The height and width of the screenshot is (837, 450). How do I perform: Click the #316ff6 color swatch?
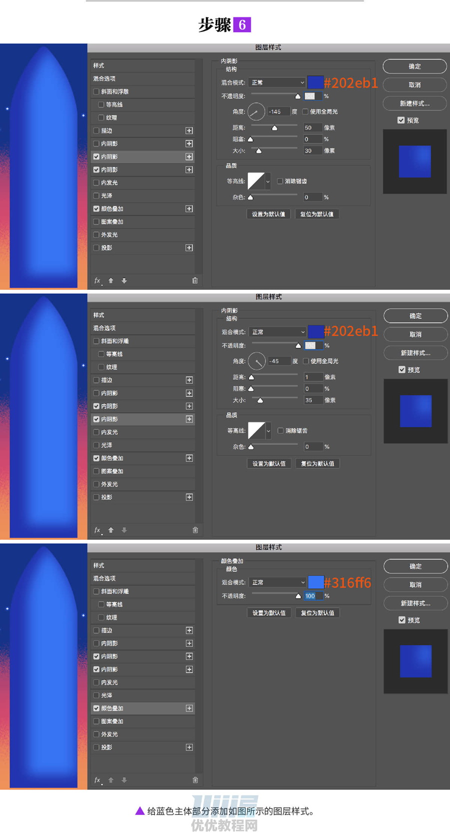point(315,582)
